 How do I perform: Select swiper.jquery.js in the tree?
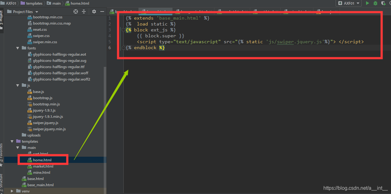pos(45,123)
